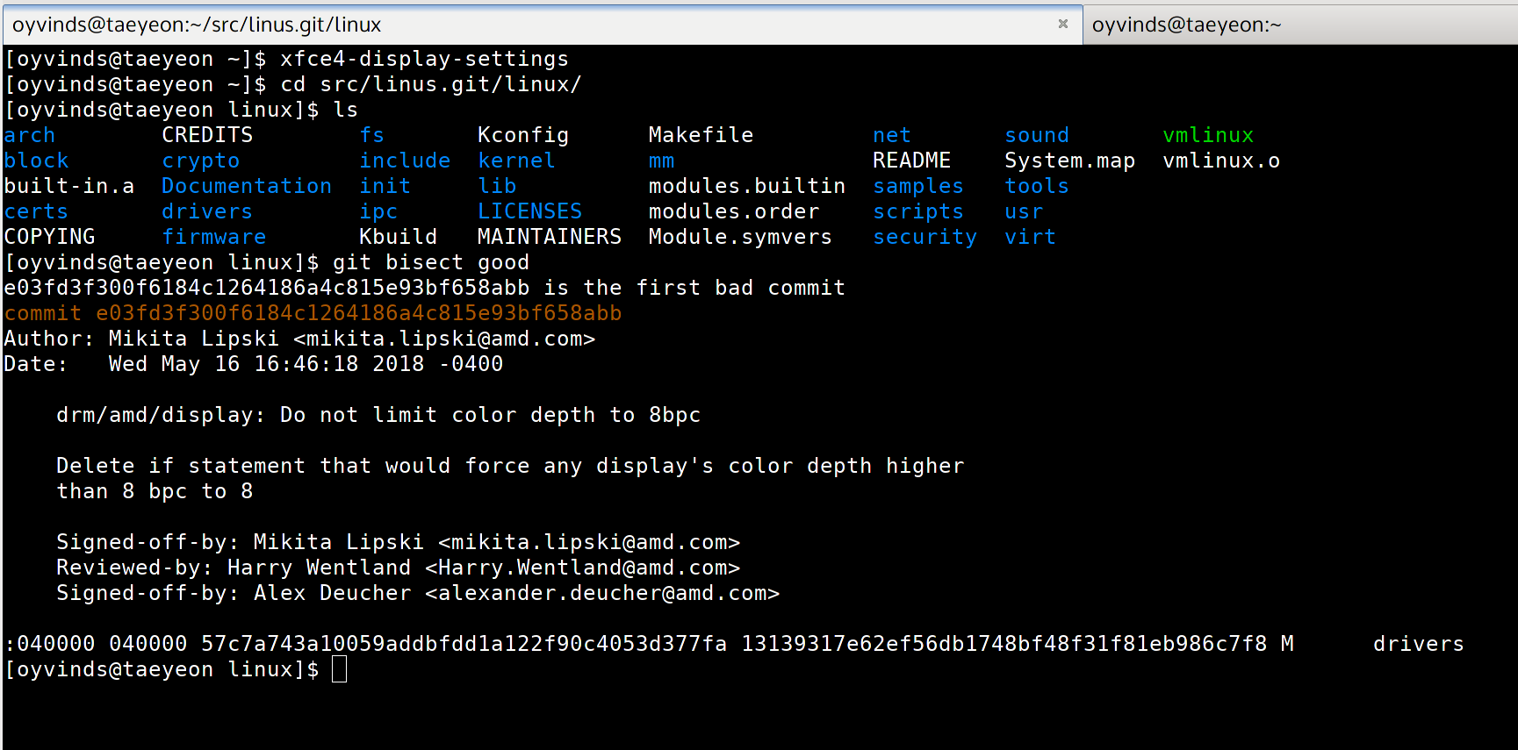Click the "git bisect good" command text
The width and height of the screenshot is (1518, 750).
coord(430,263)
